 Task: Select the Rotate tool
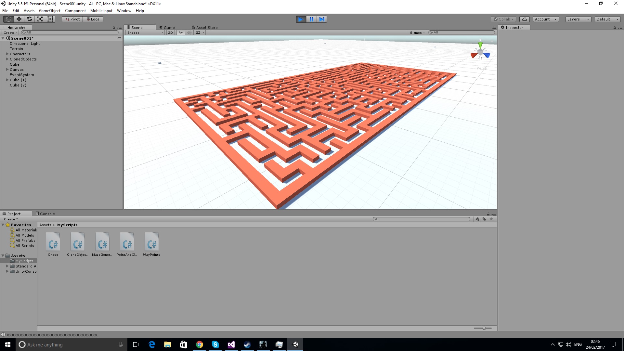[29, 19]
